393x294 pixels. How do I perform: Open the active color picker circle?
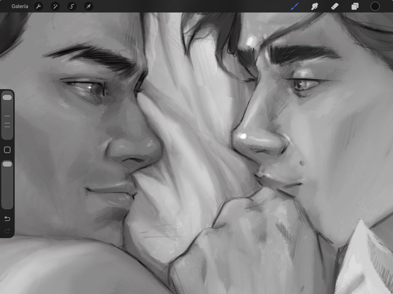375,6
